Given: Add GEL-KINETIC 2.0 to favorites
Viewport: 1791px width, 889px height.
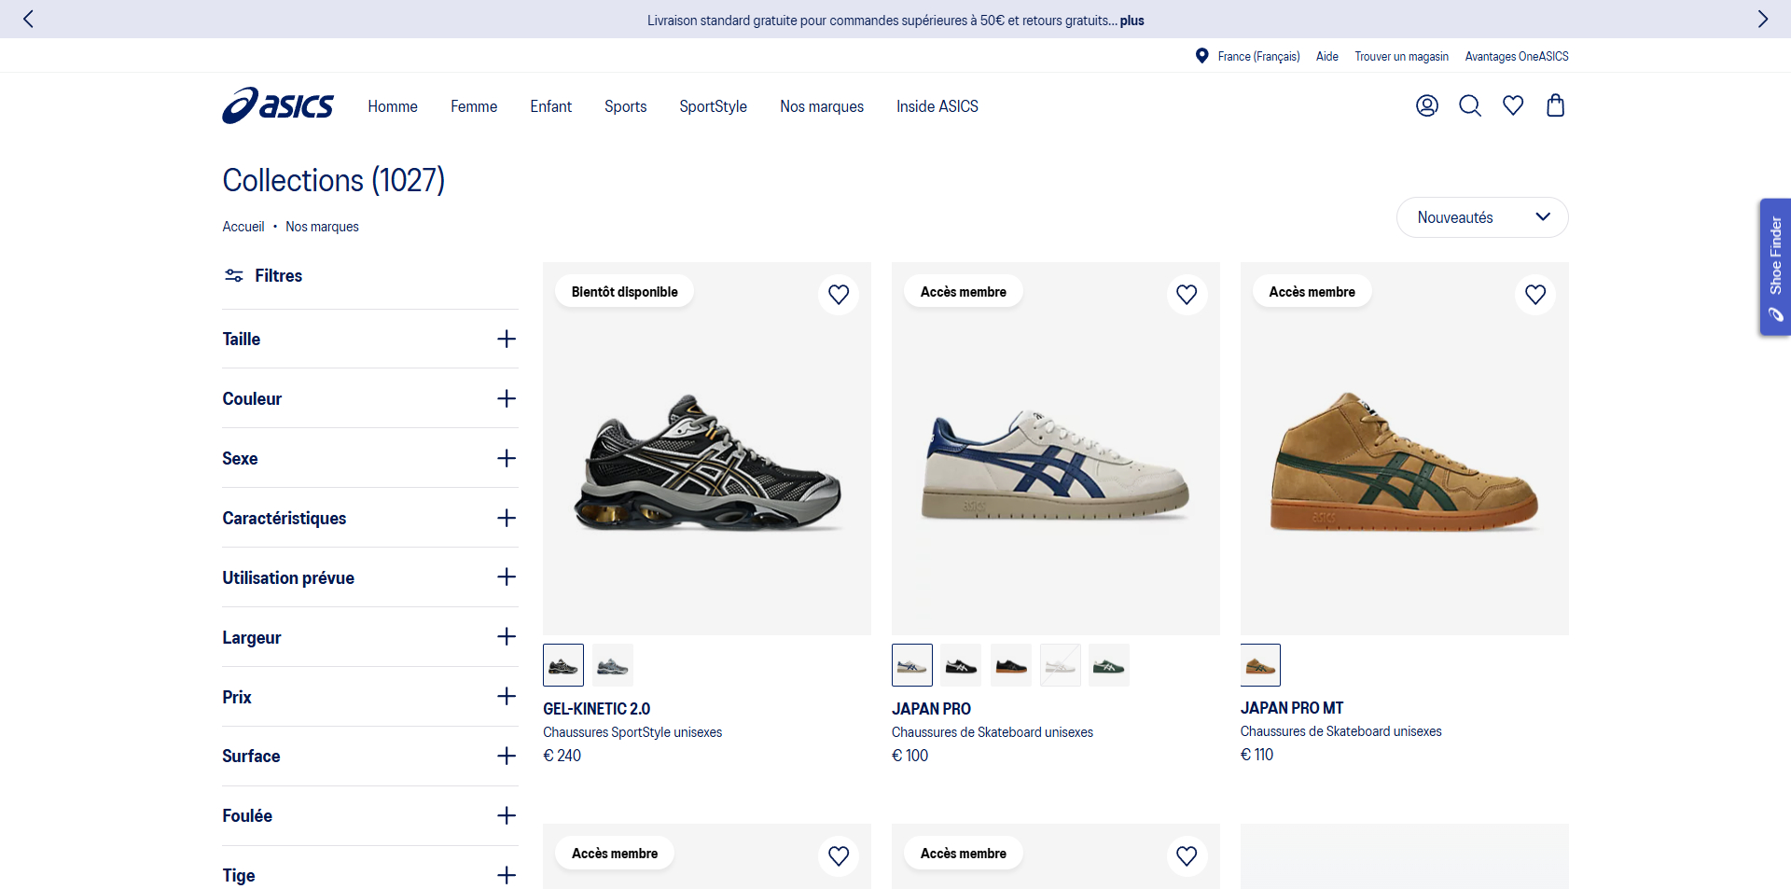Looking at the screenshot, I should click(839, 294).
